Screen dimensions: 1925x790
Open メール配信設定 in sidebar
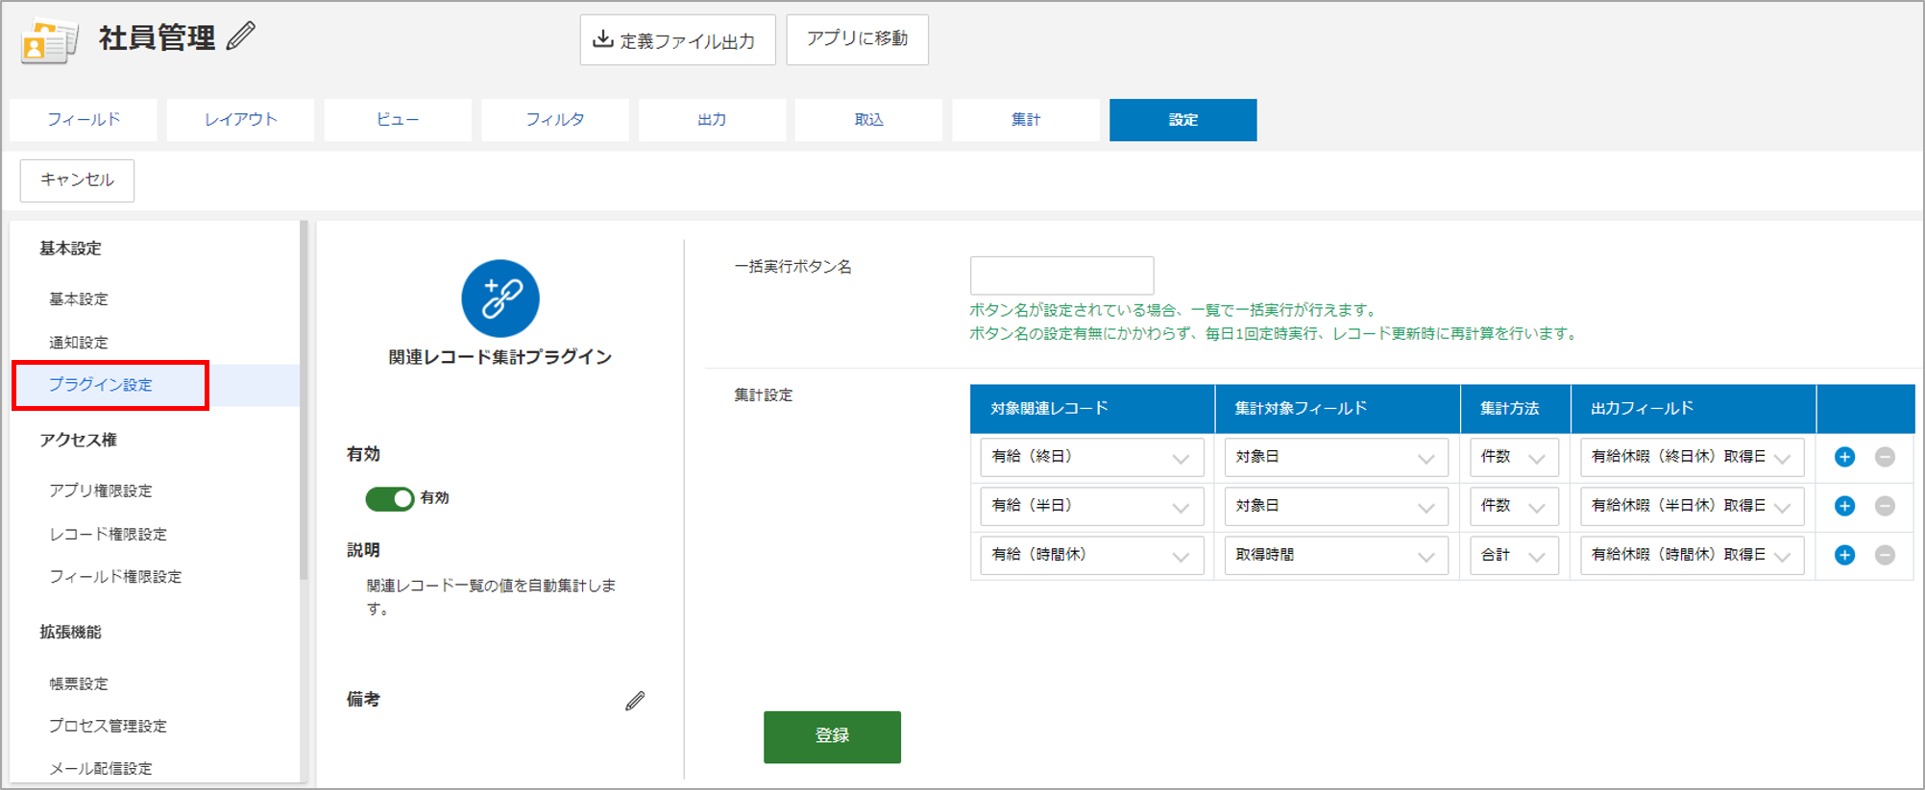101,769
